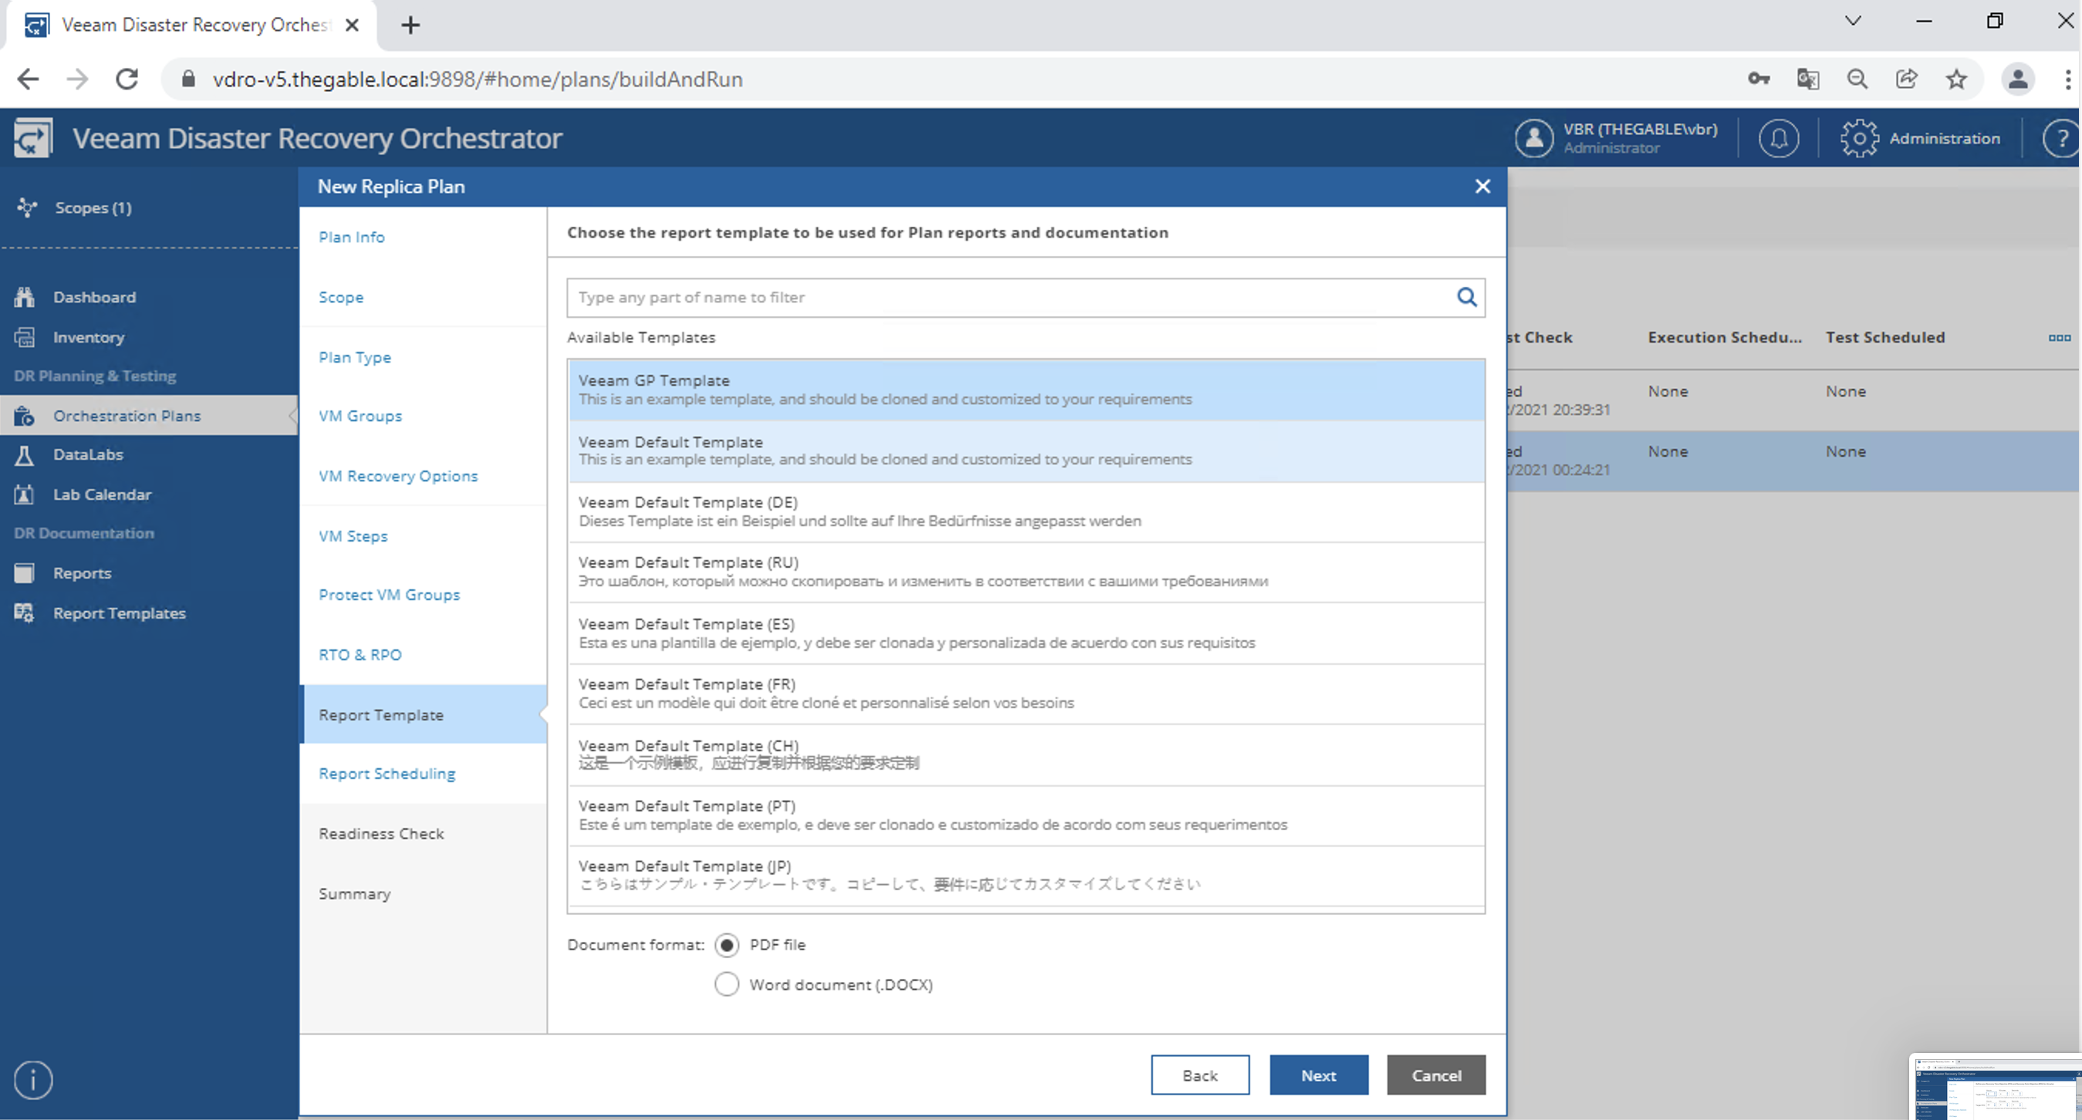The height and width of the screenshot is (1120, 2082).
Task: Select Veeam Default Template (CH)
Action: 1026,754
